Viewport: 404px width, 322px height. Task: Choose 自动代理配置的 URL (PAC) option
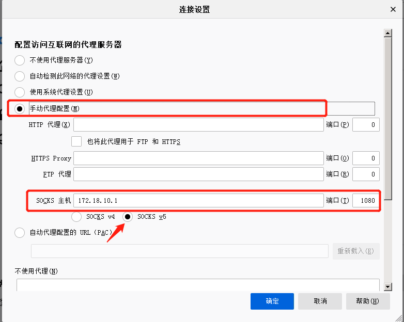click(x=20, y=233)
